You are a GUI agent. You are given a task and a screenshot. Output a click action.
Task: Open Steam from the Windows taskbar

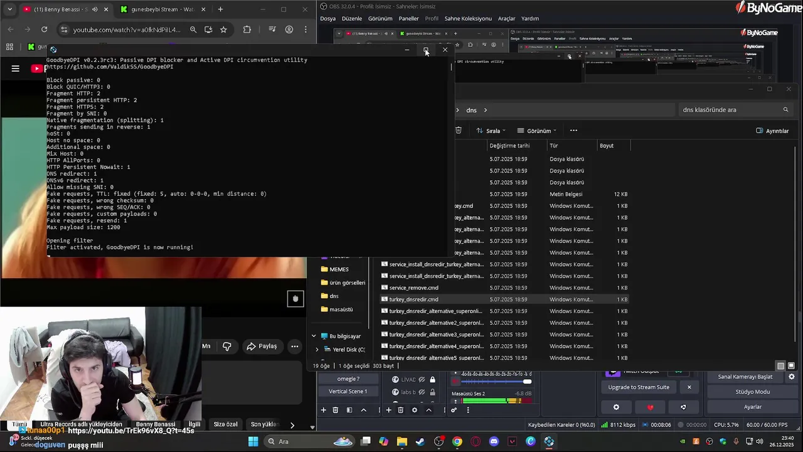pos(420,441)
